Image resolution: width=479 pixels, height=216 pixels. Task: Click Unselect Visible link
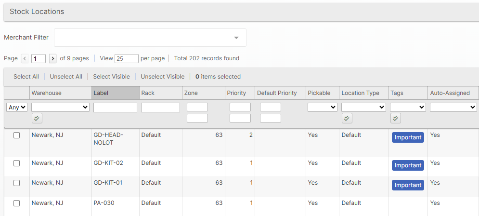pyautogui.click(x=162, y=77)
